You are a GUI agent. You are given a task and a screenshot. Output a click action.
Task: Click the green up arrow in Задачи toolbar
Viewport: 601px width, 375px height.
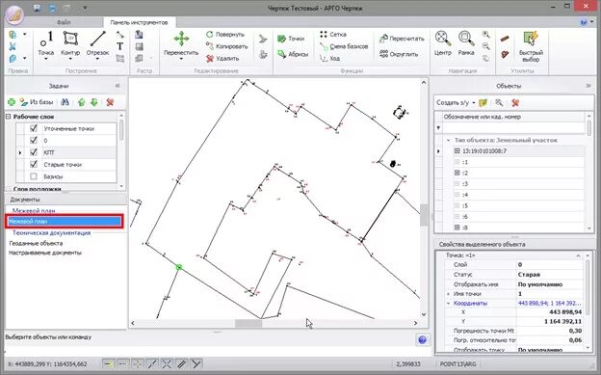[x=81, y=102]
